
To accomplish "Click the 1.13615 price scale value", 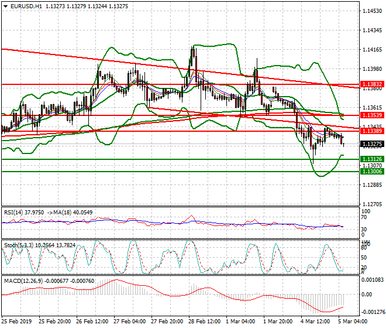I will click(372, 108).
